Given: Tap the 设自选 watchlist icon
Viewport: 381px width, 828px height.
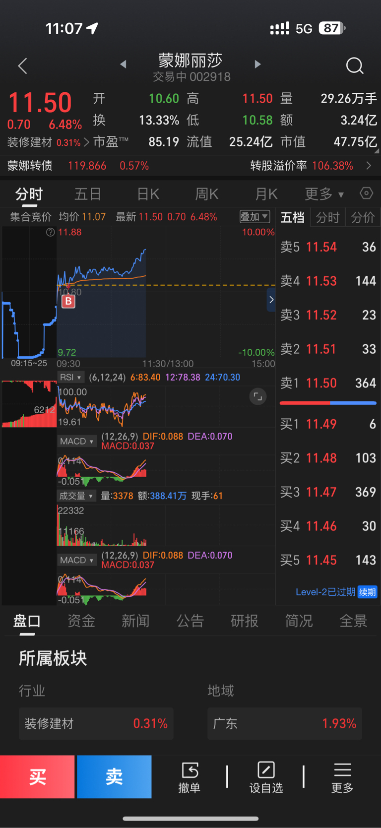Looking at the screenshot, I should pos(266,770).
